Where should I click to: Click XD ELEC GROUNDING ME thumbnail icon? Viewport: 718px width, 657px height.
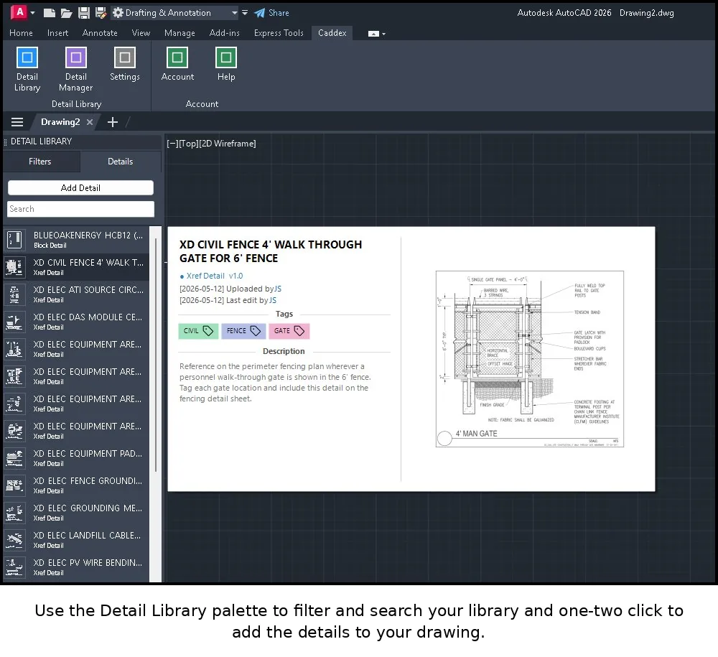[14, 513]
